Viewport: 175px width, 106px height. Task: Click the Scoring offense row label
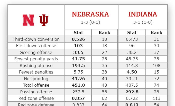tap(36, 52)
